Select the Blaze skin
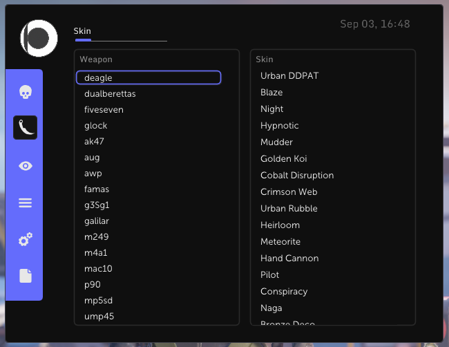 [x=271, y=93]
